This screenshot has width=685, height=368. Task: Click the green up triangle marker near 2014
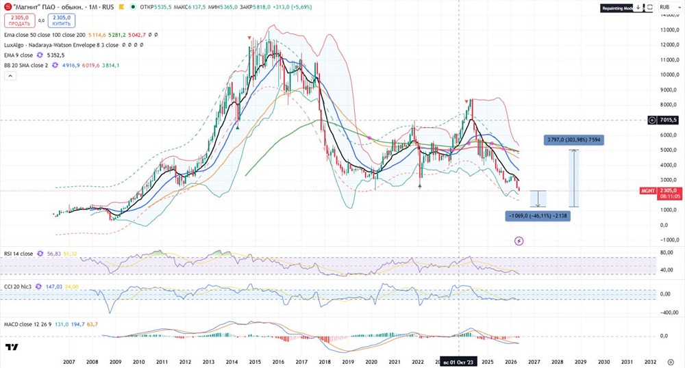238,127
